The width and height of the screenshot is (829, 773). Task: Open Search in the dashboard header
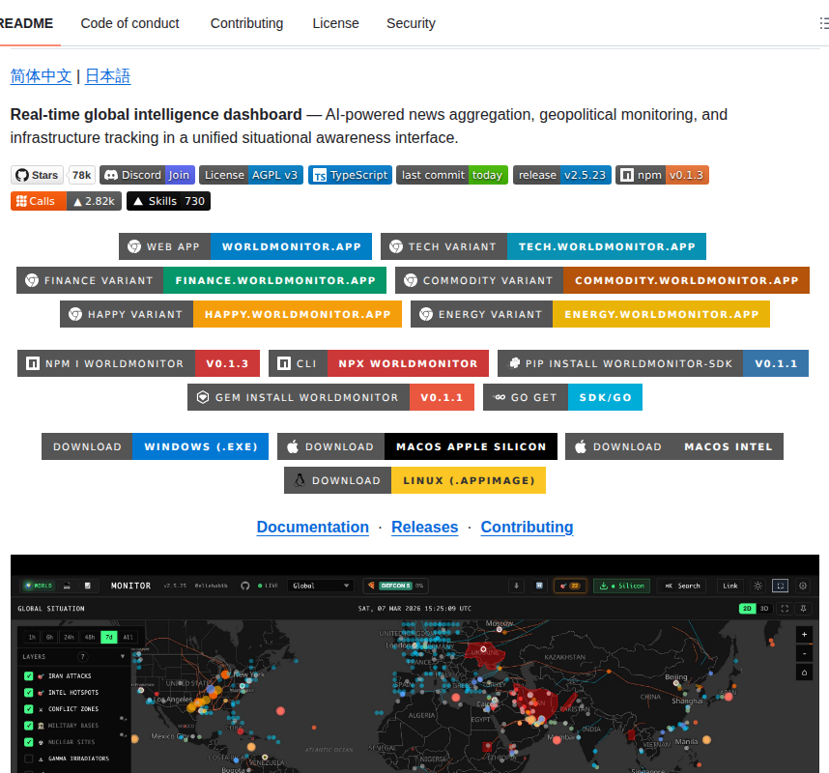682,586
